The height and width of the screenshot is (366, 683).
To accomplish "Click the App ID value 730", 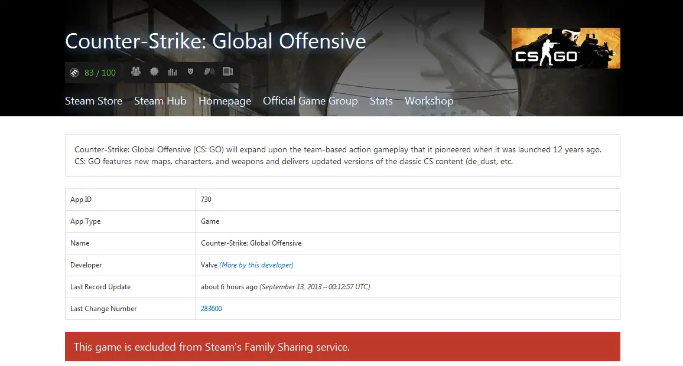I will click(206, 200).
